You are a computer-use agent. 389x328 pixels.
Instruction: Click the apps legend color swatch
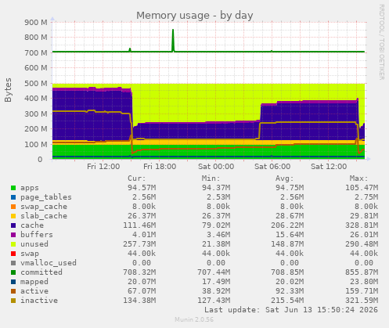(13, 188)
